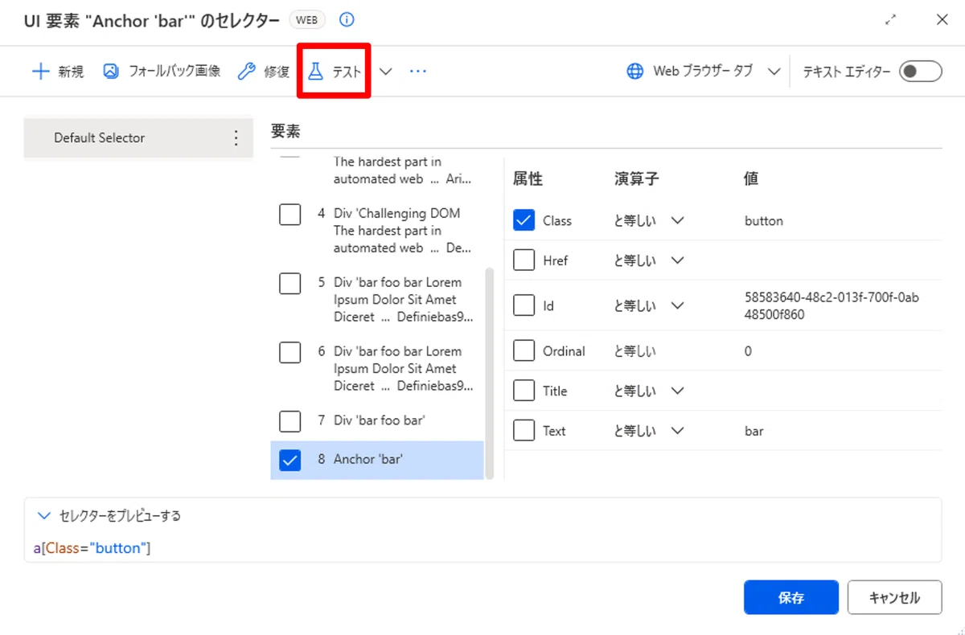
Task: Click the キャンセル button
Action: tap(894, 598)
